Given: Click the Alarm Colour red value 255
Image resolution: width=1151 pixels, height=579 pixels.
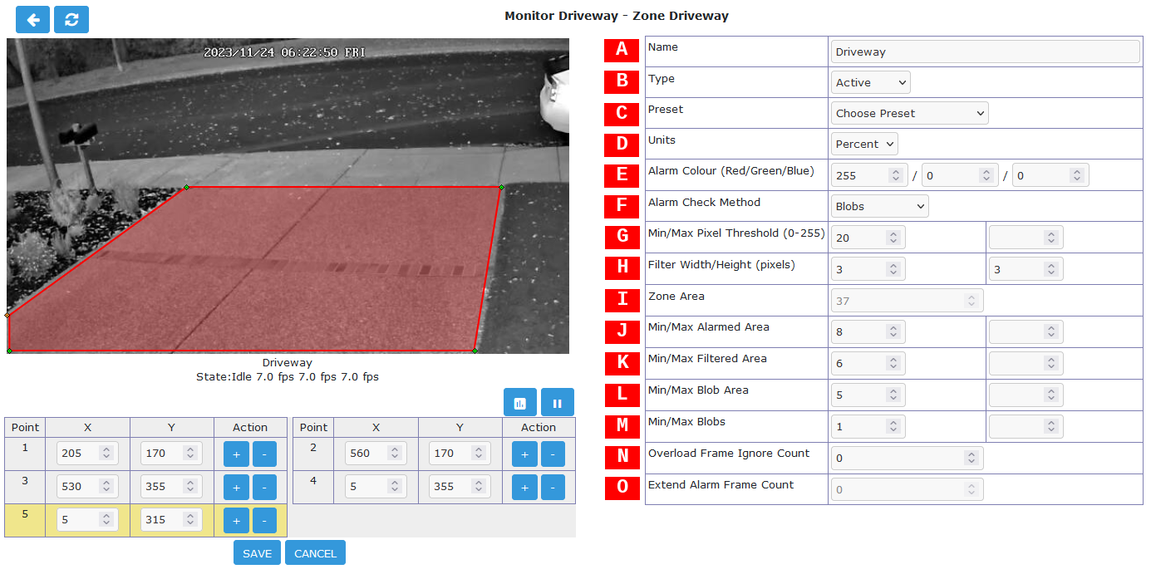Looking at the screenshot, I should [x=868, y=175].
